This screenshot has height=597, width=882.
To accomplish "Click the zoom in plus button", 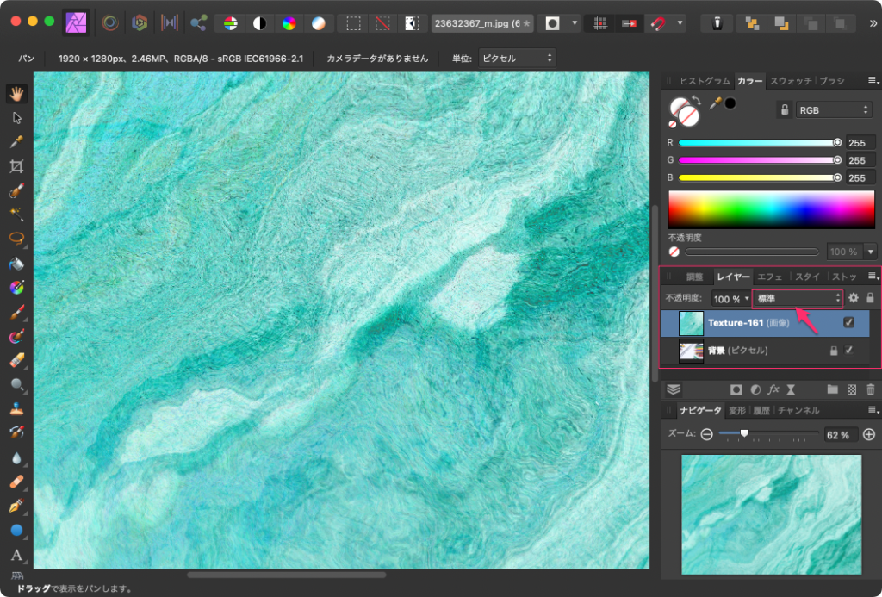I will coord(868,435).
